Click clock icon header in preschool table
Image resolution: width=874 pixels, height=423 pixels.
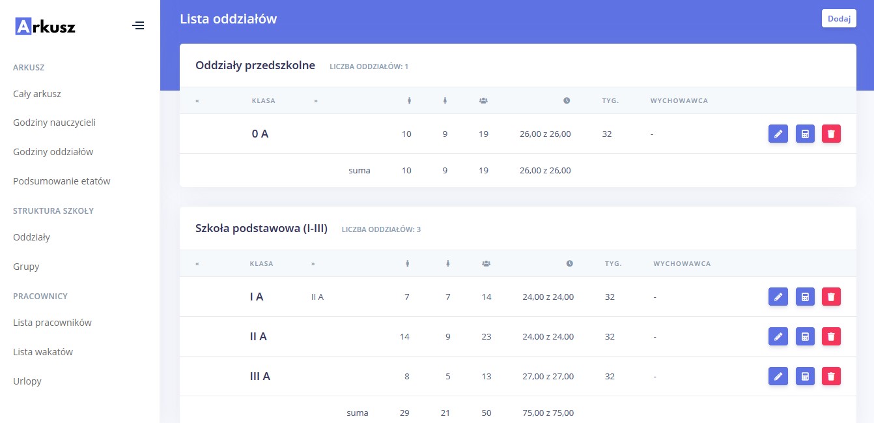[567, 100]
